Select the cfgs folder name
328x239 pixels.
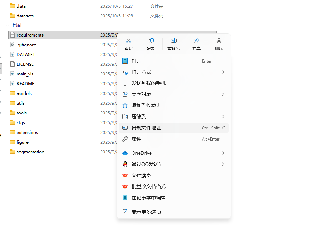21,123
